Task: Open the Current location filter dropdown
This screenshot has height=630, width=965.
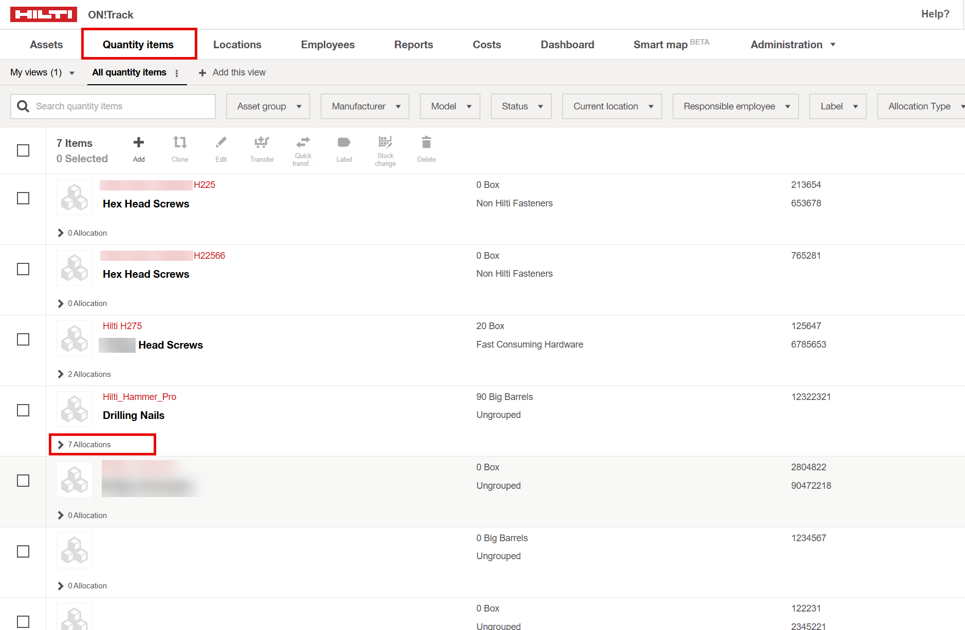Action: [611, 106]
